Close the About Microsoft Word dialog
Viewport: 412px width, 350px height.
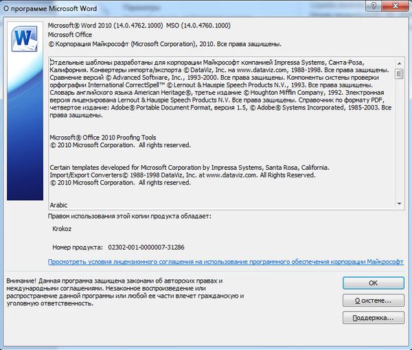tap(396, 6)
